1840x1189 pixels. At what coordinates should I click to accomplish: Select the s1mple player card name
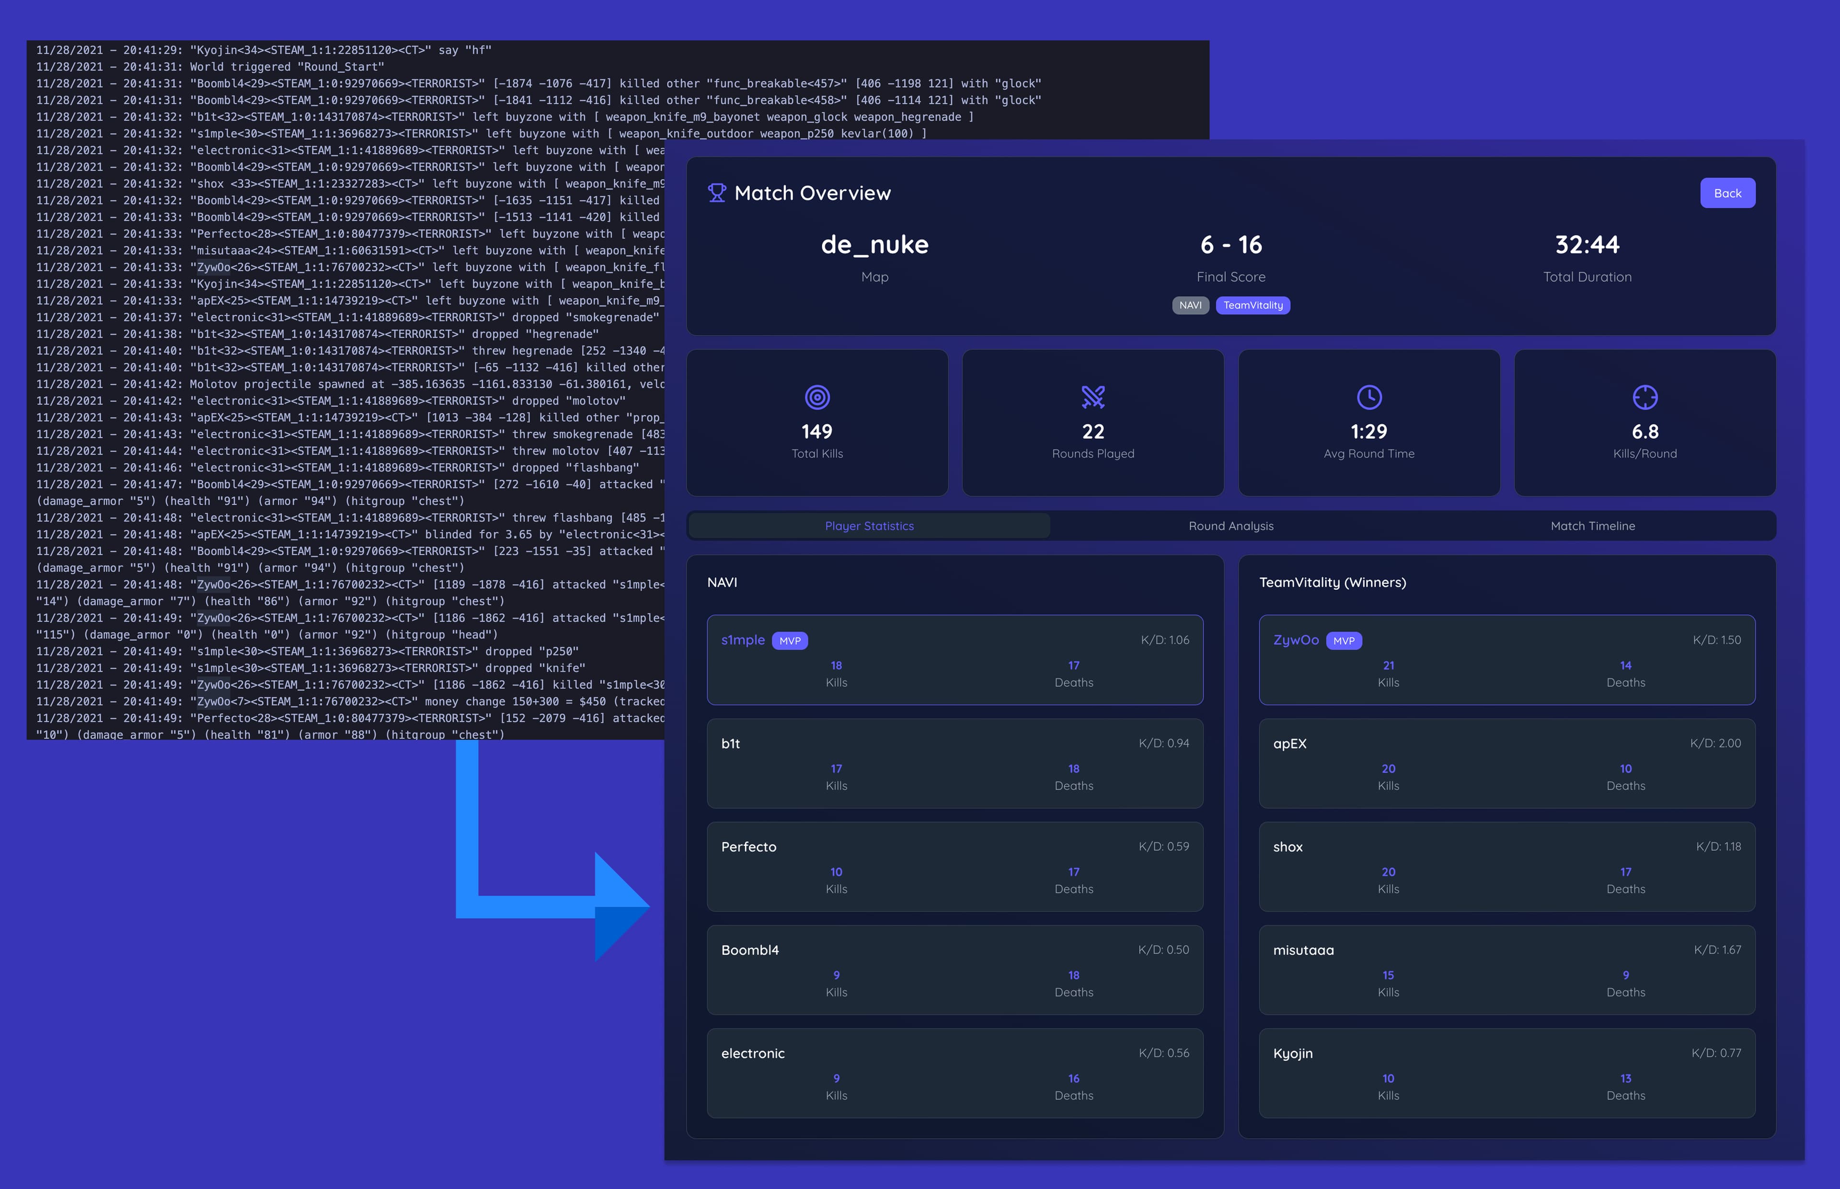(x=743, y=640)
